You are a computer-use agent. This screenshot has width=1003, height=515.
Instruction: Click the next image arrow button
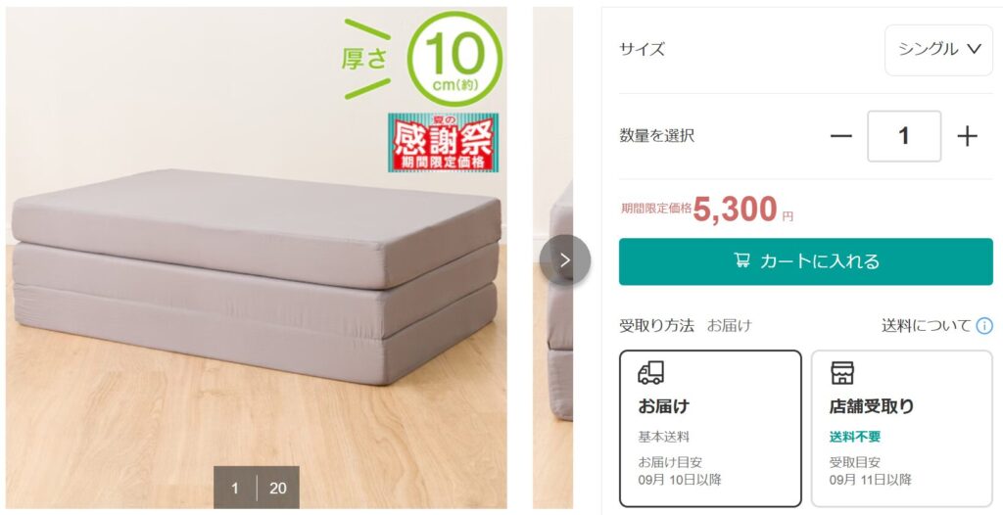tap(565, 259)
